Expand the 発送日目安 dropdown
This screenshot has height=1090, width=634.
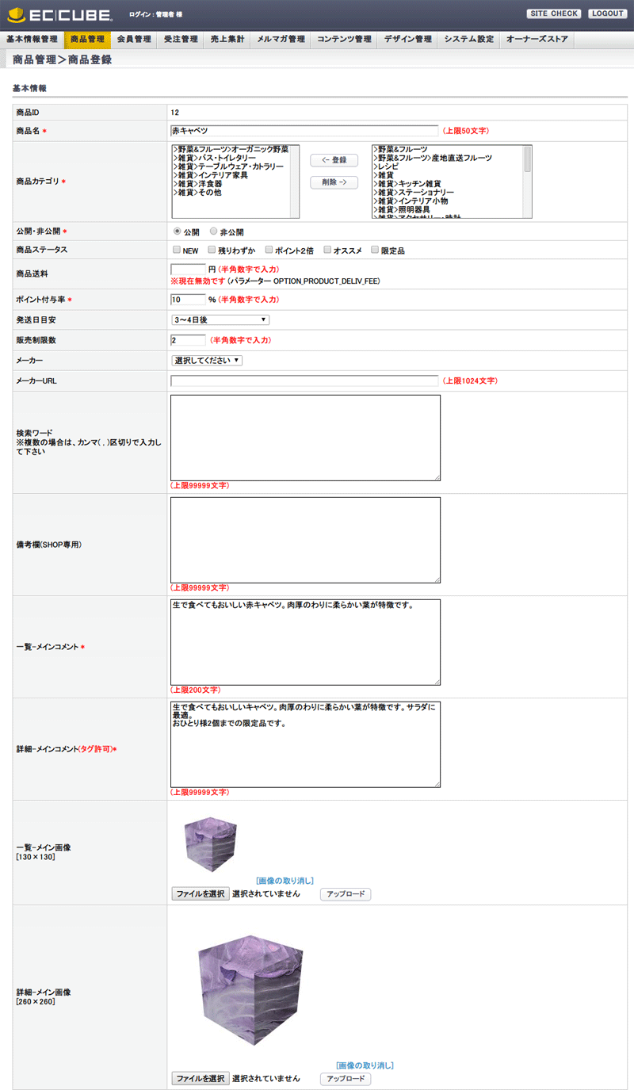point(220,320)
